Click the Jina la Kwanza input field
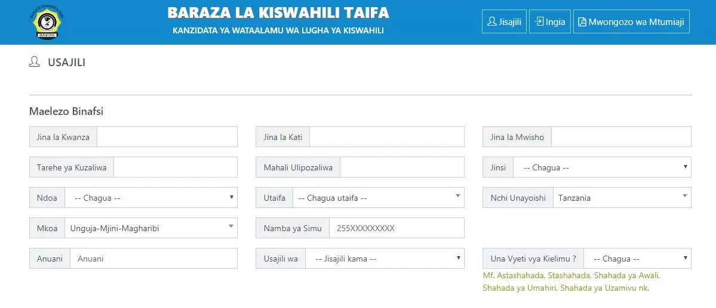Viewport: 716px width, 308px height. click(x=167, y=136)
